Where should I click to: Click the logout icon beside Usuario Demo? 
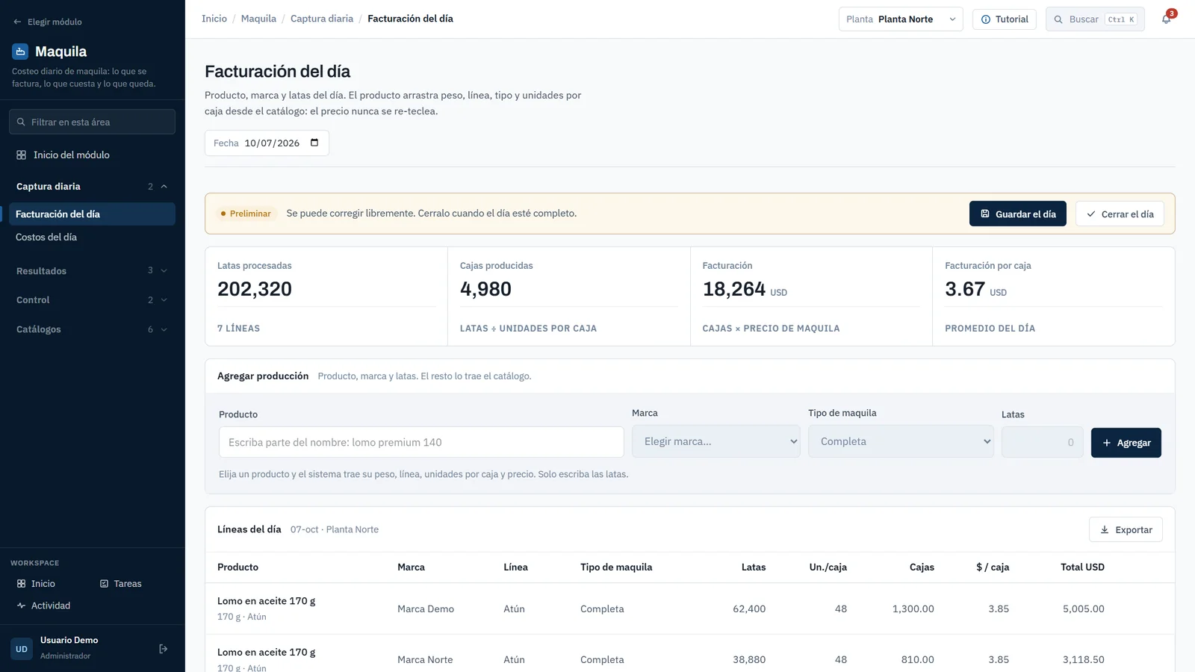tap(164, 649)
